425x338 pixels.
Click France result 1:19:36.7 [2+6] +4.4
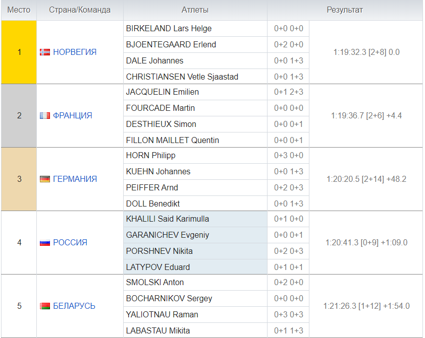[366, 115]
